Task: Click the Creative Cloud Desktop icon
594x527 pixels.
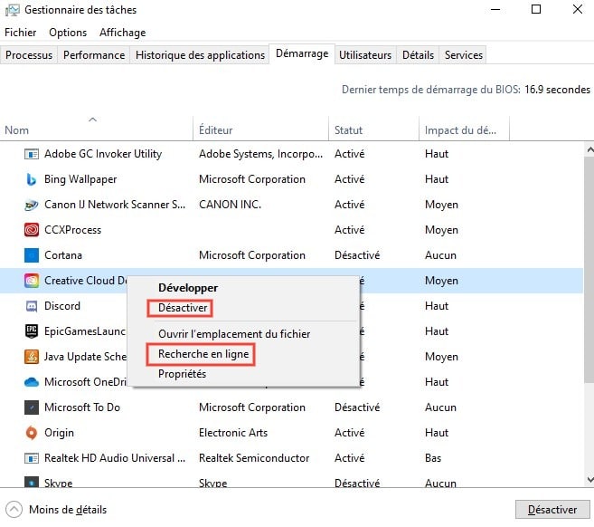Action: pos(32,281)
